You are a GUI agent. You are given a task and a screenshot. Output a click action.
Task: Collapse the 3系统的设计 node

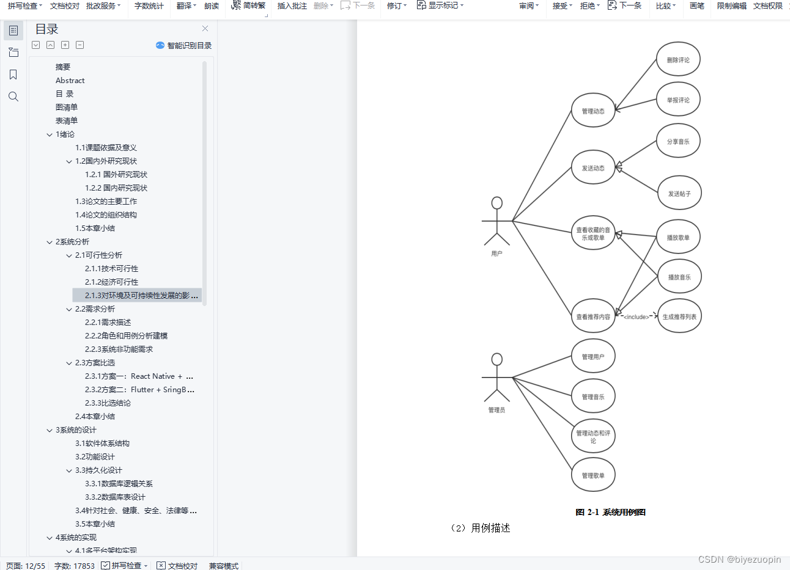point(50,430)
